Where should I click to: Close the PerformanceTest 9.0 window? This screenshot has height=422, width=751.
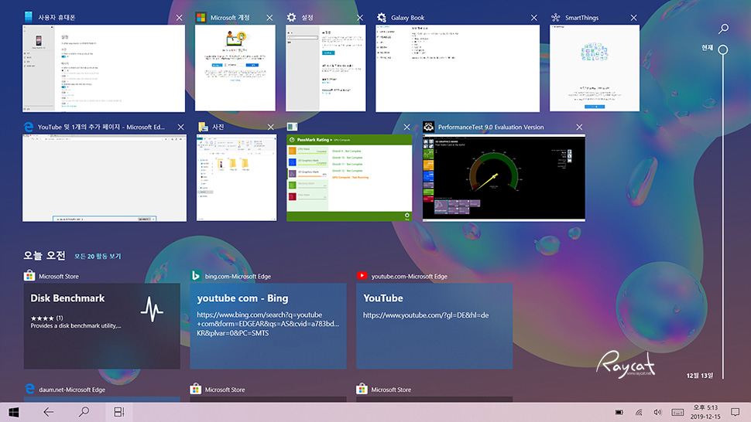[579, 127]
